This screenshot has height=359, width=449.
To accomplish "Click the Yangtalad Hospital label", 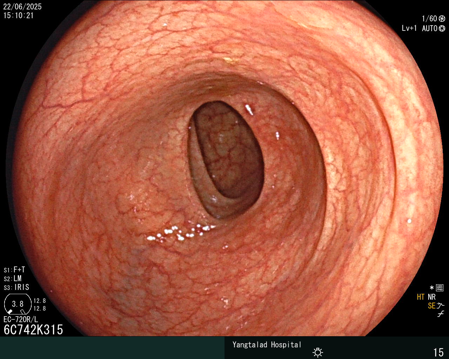I will (x=267, y=345).
